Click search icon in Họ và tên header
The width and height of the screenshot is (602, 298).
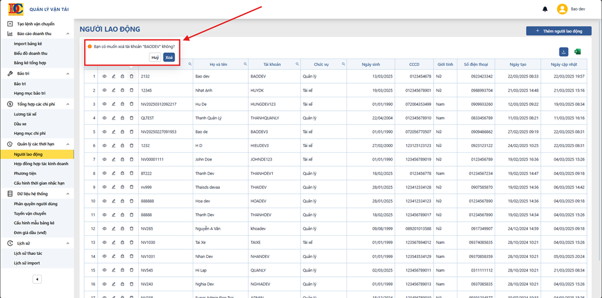coord(244,65)
